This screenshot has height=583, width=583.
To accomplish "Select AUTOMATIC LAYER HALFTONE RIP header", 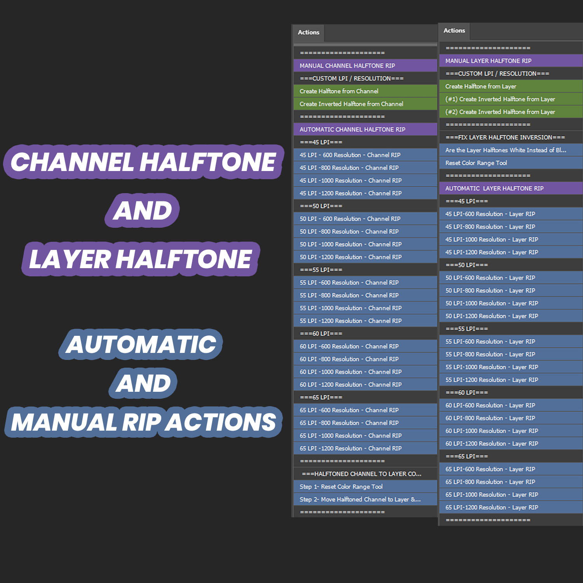I will coord(511,188).
